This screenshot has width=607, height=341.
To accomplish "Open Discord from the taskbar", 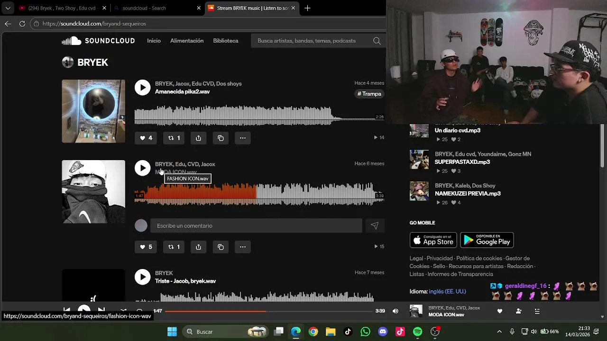I will 383,332.
